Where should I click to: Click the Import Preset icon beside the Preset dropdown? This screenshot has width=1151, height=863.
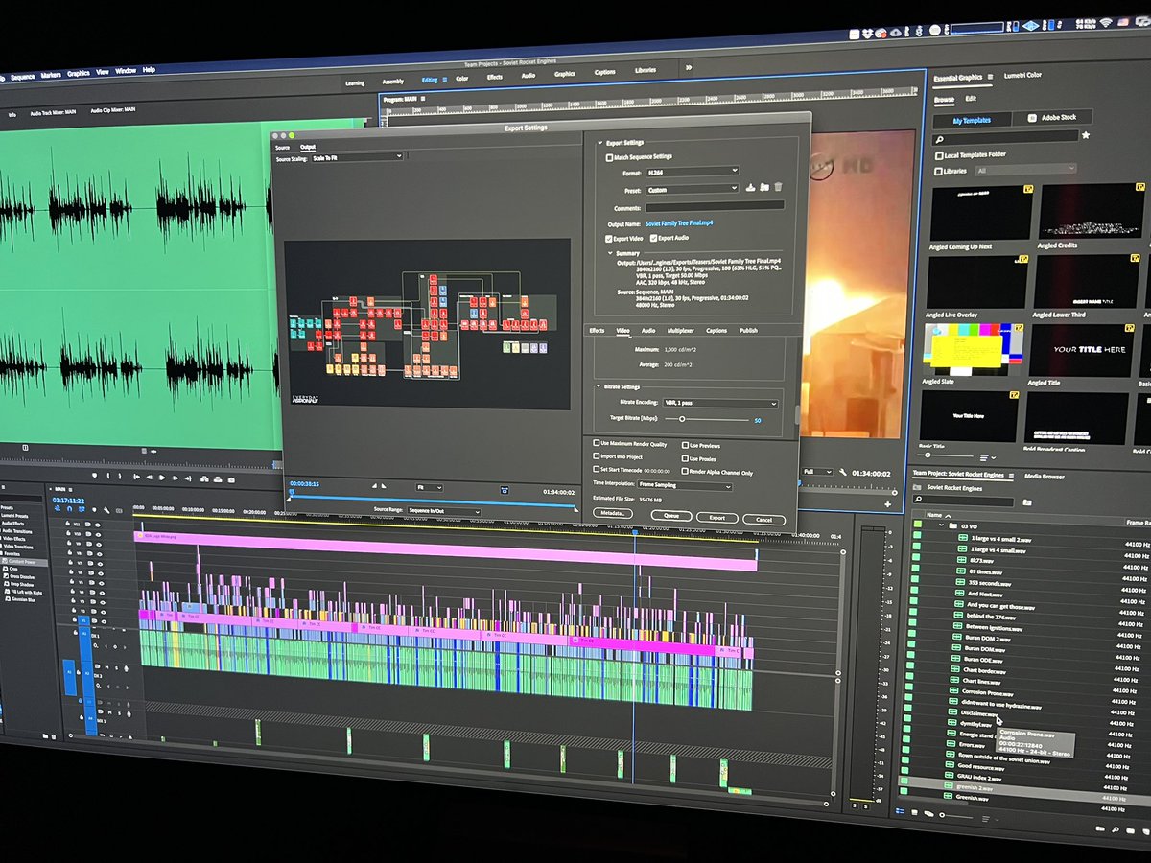click(x=764, y=188)
